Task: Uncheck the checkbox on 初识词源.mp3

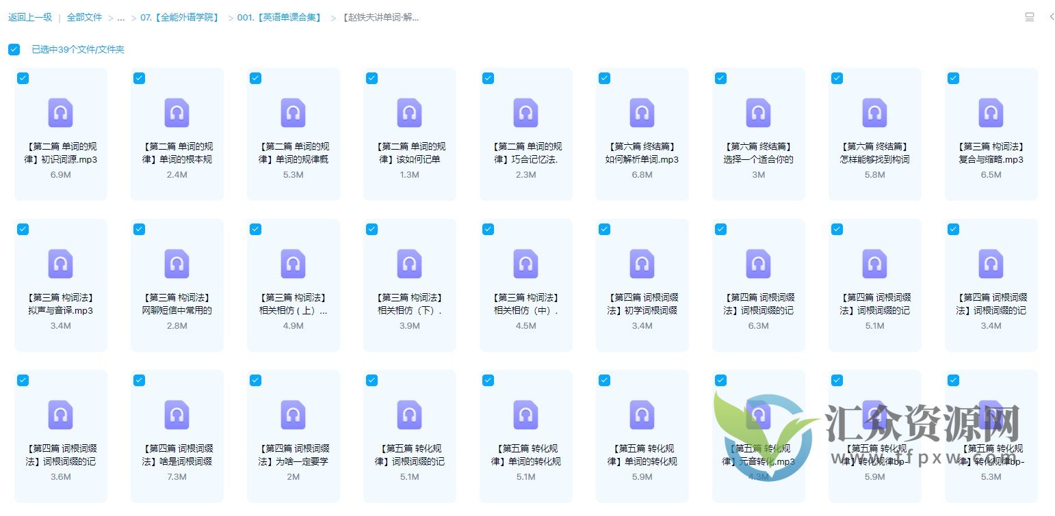Action: click(x=23, y=78)
